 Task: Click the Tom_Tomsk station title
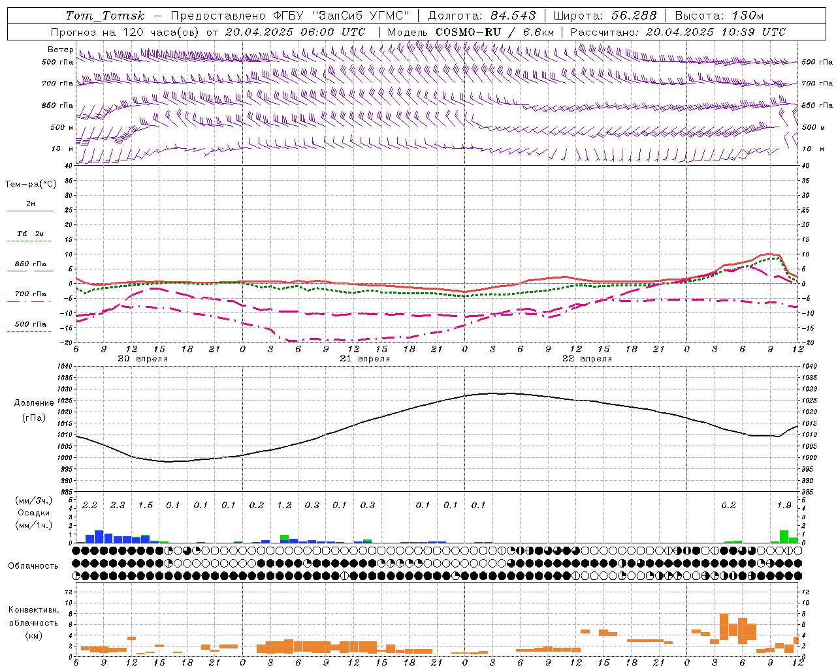pyautogui.click(x=105, y=16)
